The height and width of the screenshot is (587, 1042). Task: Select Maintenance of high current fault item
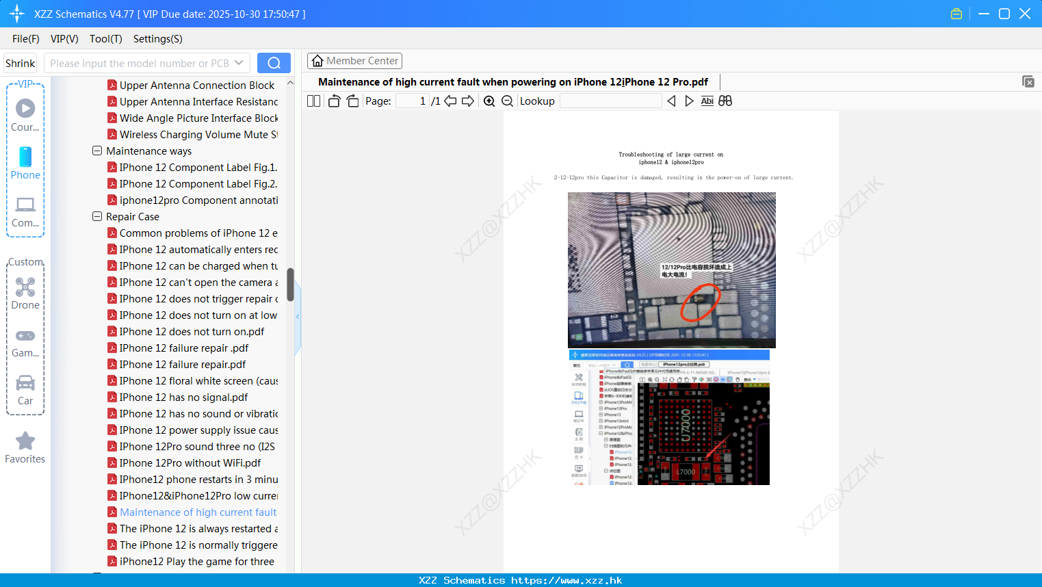coord(192,512)
